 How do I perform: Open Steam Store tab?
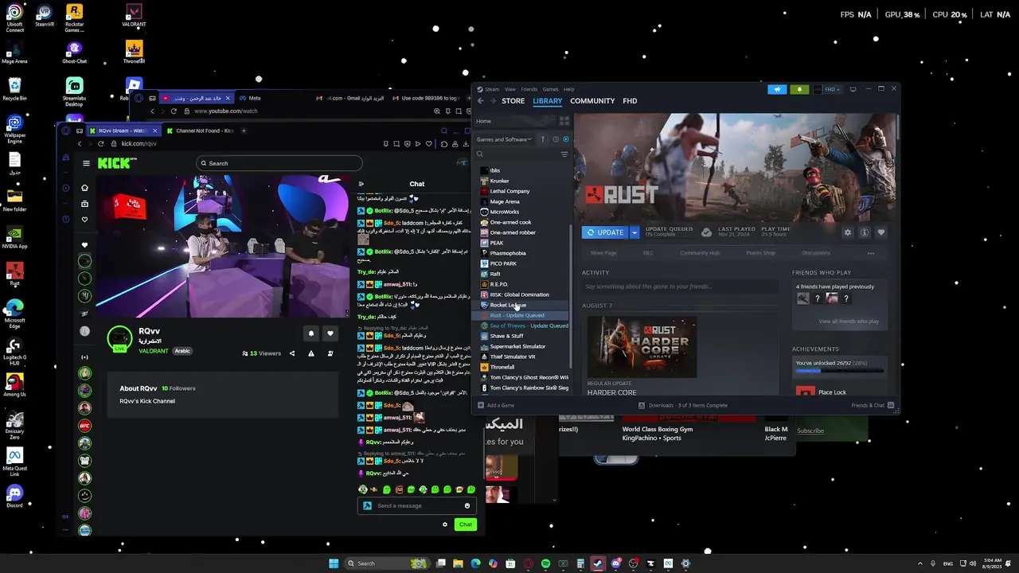click(x=513, y=101)
